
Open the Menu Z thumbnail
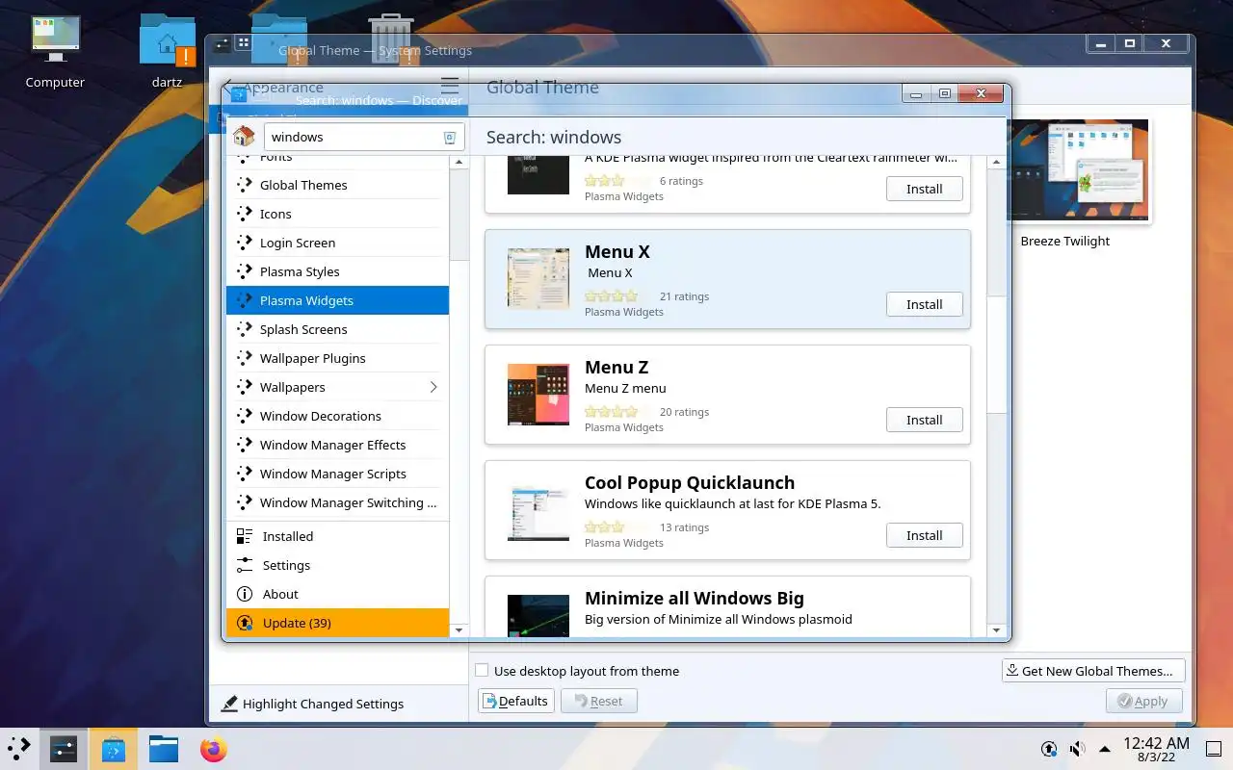tap(538, 395)
